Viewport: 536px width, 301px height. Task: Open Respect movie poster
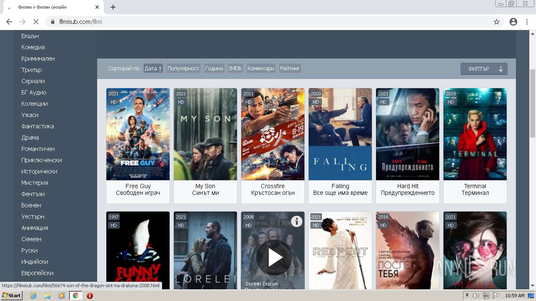pos(340,250)
